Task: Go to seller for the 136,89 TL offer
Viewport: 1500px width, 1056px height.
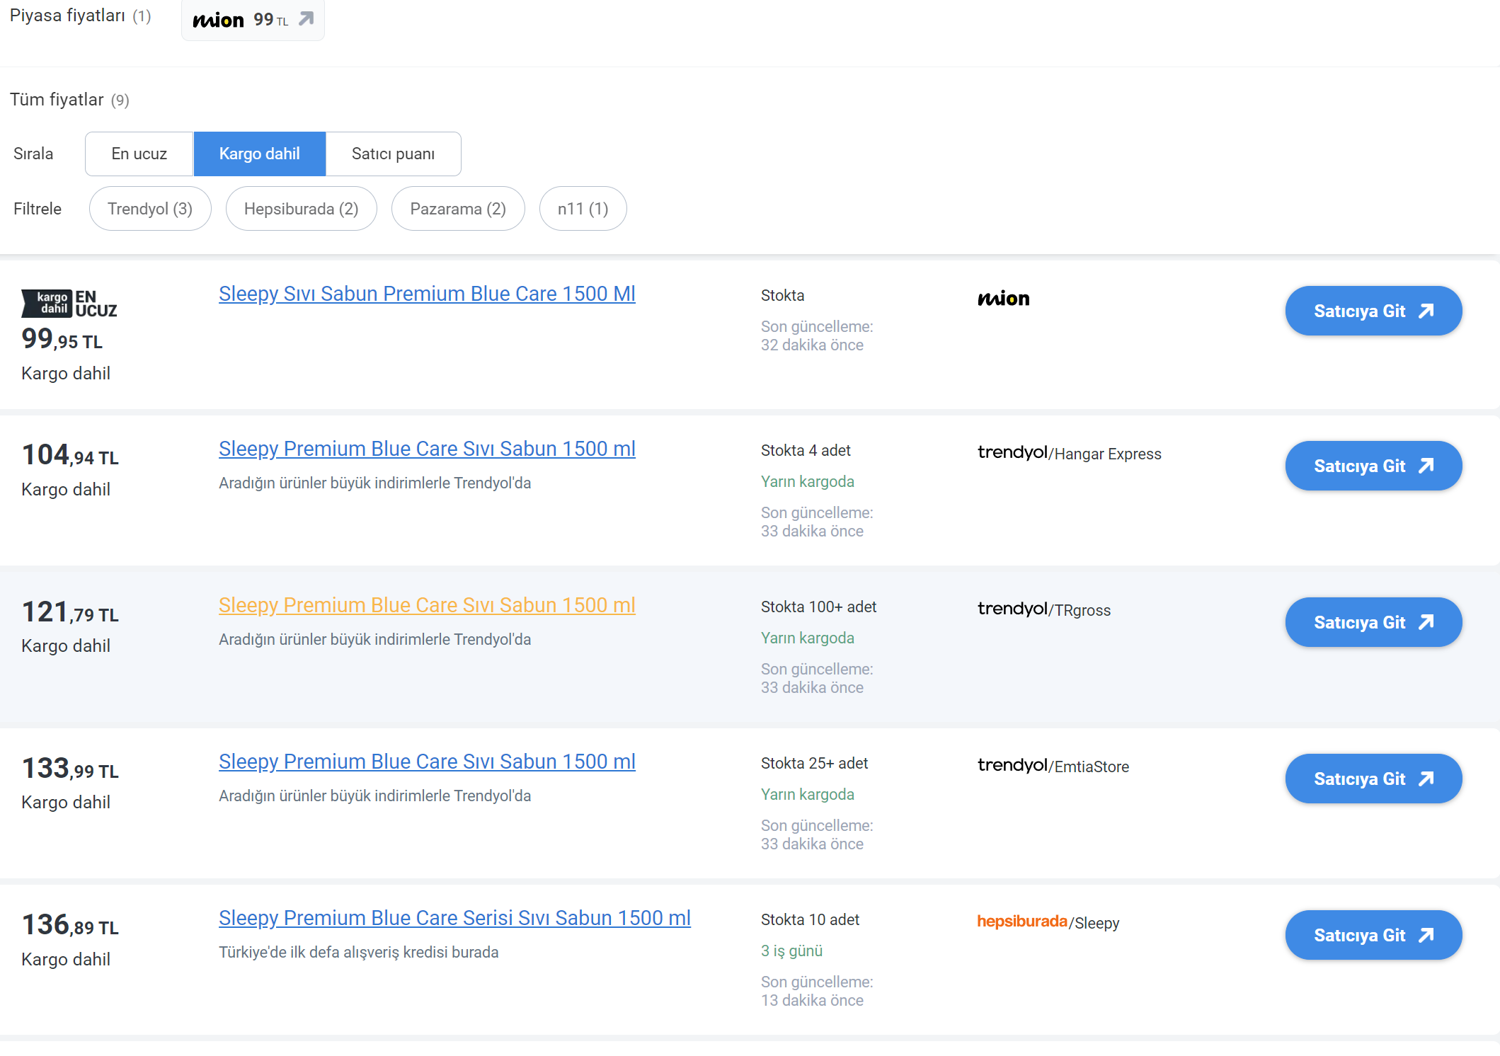Action: (x=1373, y=935)
